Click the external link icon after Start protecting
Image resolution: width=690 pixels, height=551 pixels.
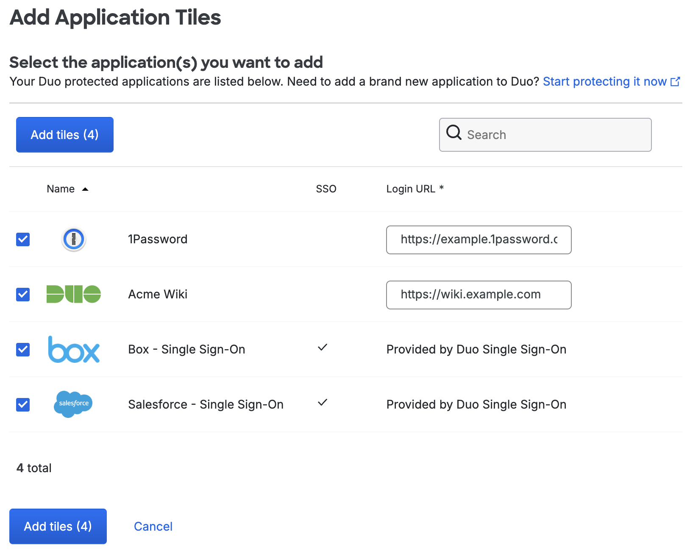pyautogui.click(x=676, y=81)
